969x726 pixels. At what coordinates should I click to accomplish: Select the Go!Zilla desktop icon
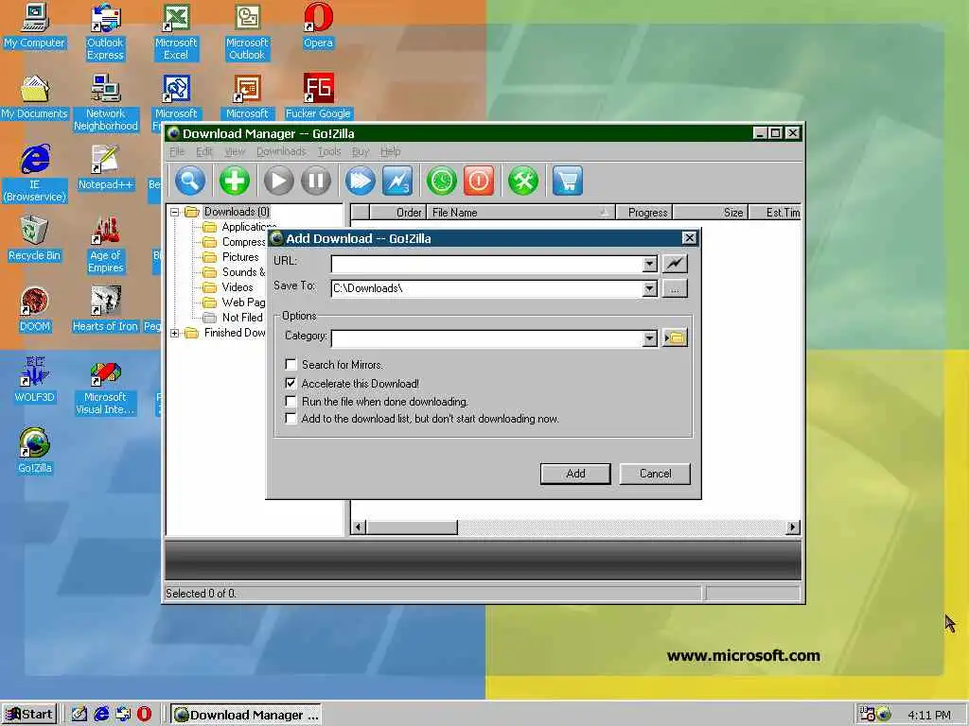[x=35, y=451]
